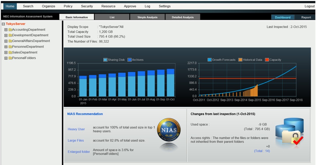Switch to the Basic Information tab
Screen dimensions: 316x165
tap(77, 17)
